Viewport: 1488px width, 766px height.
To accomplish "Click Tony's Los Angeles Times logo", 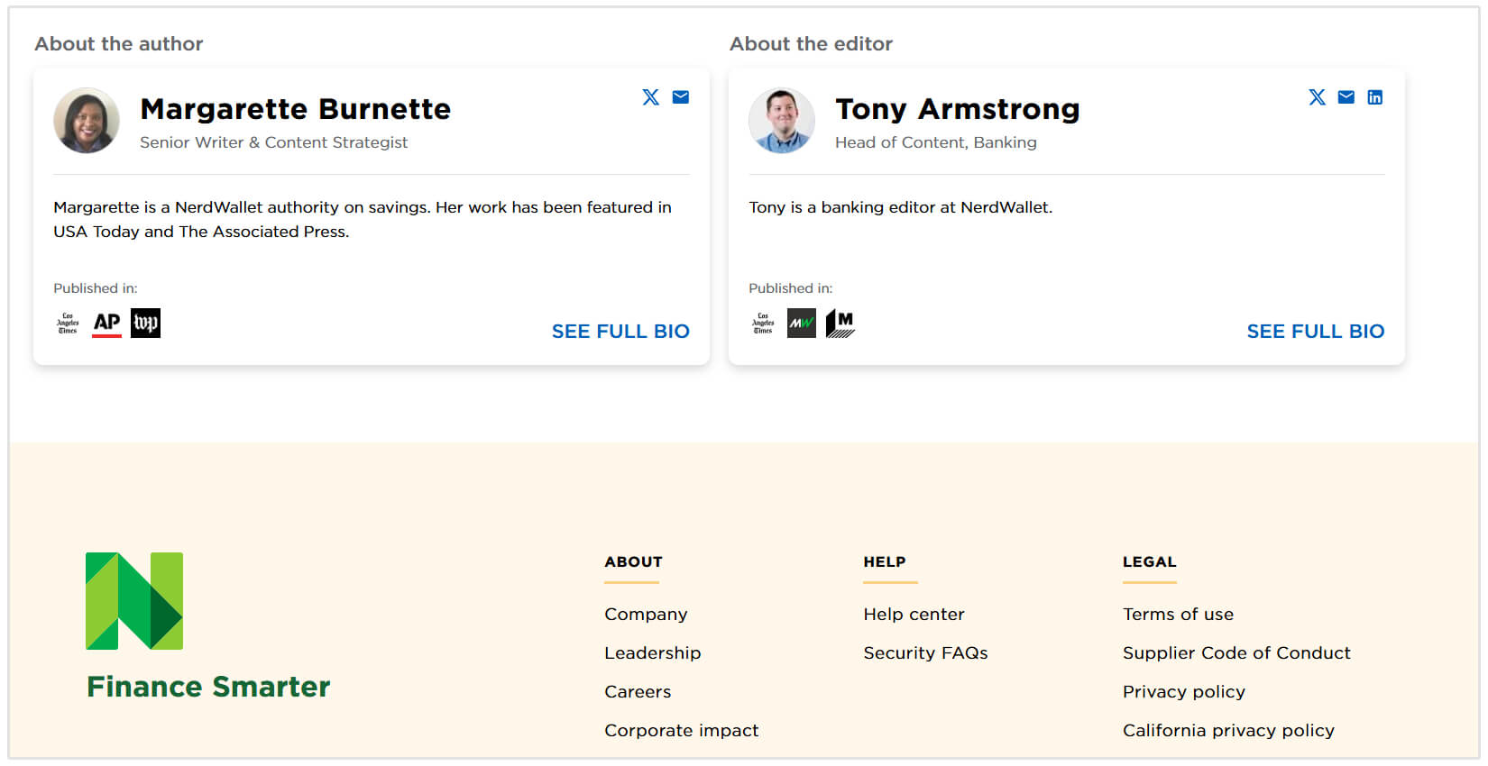I will point(763,324).
